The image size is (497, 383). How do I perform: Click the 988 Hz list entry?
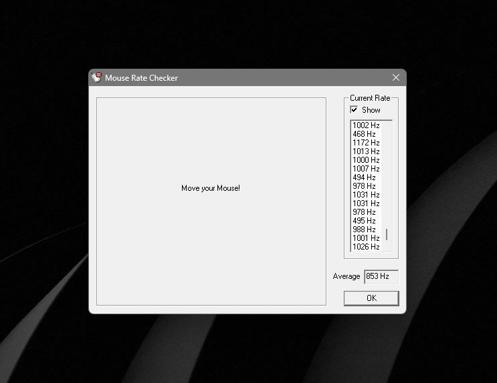pos(364,230)
